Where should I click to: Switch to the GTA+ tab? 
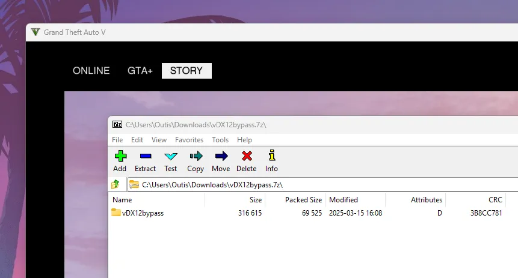140,71
